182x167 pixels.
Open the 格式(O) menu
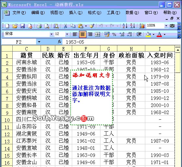click(x=95, y=13)
